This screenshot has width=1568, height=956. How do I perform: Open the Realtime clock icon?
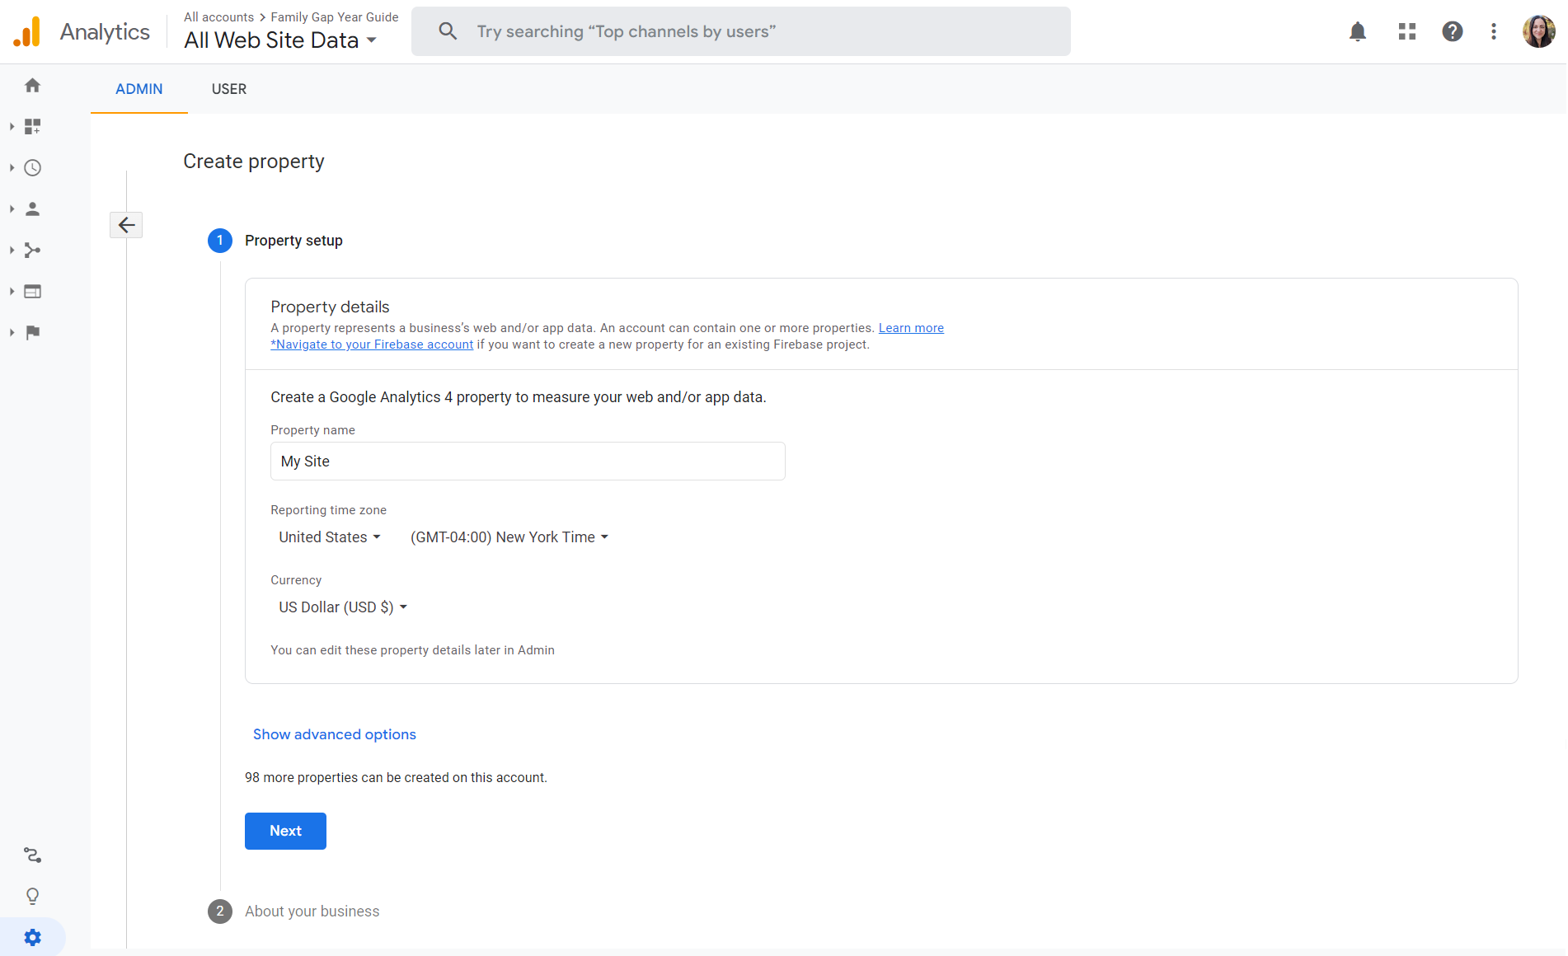pos(33,168)
